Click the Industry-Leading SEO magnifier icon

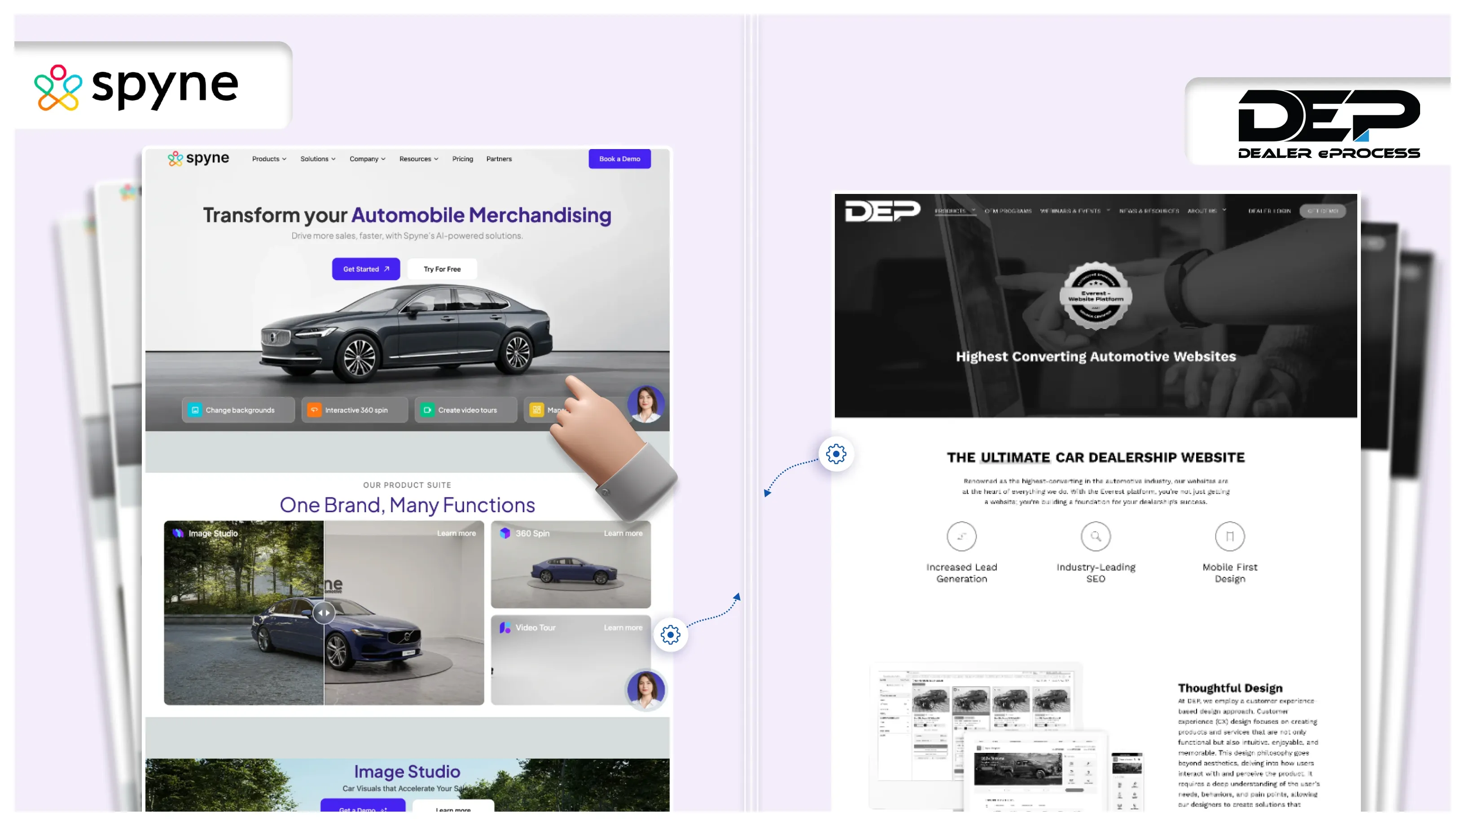tap(1095, 536)
